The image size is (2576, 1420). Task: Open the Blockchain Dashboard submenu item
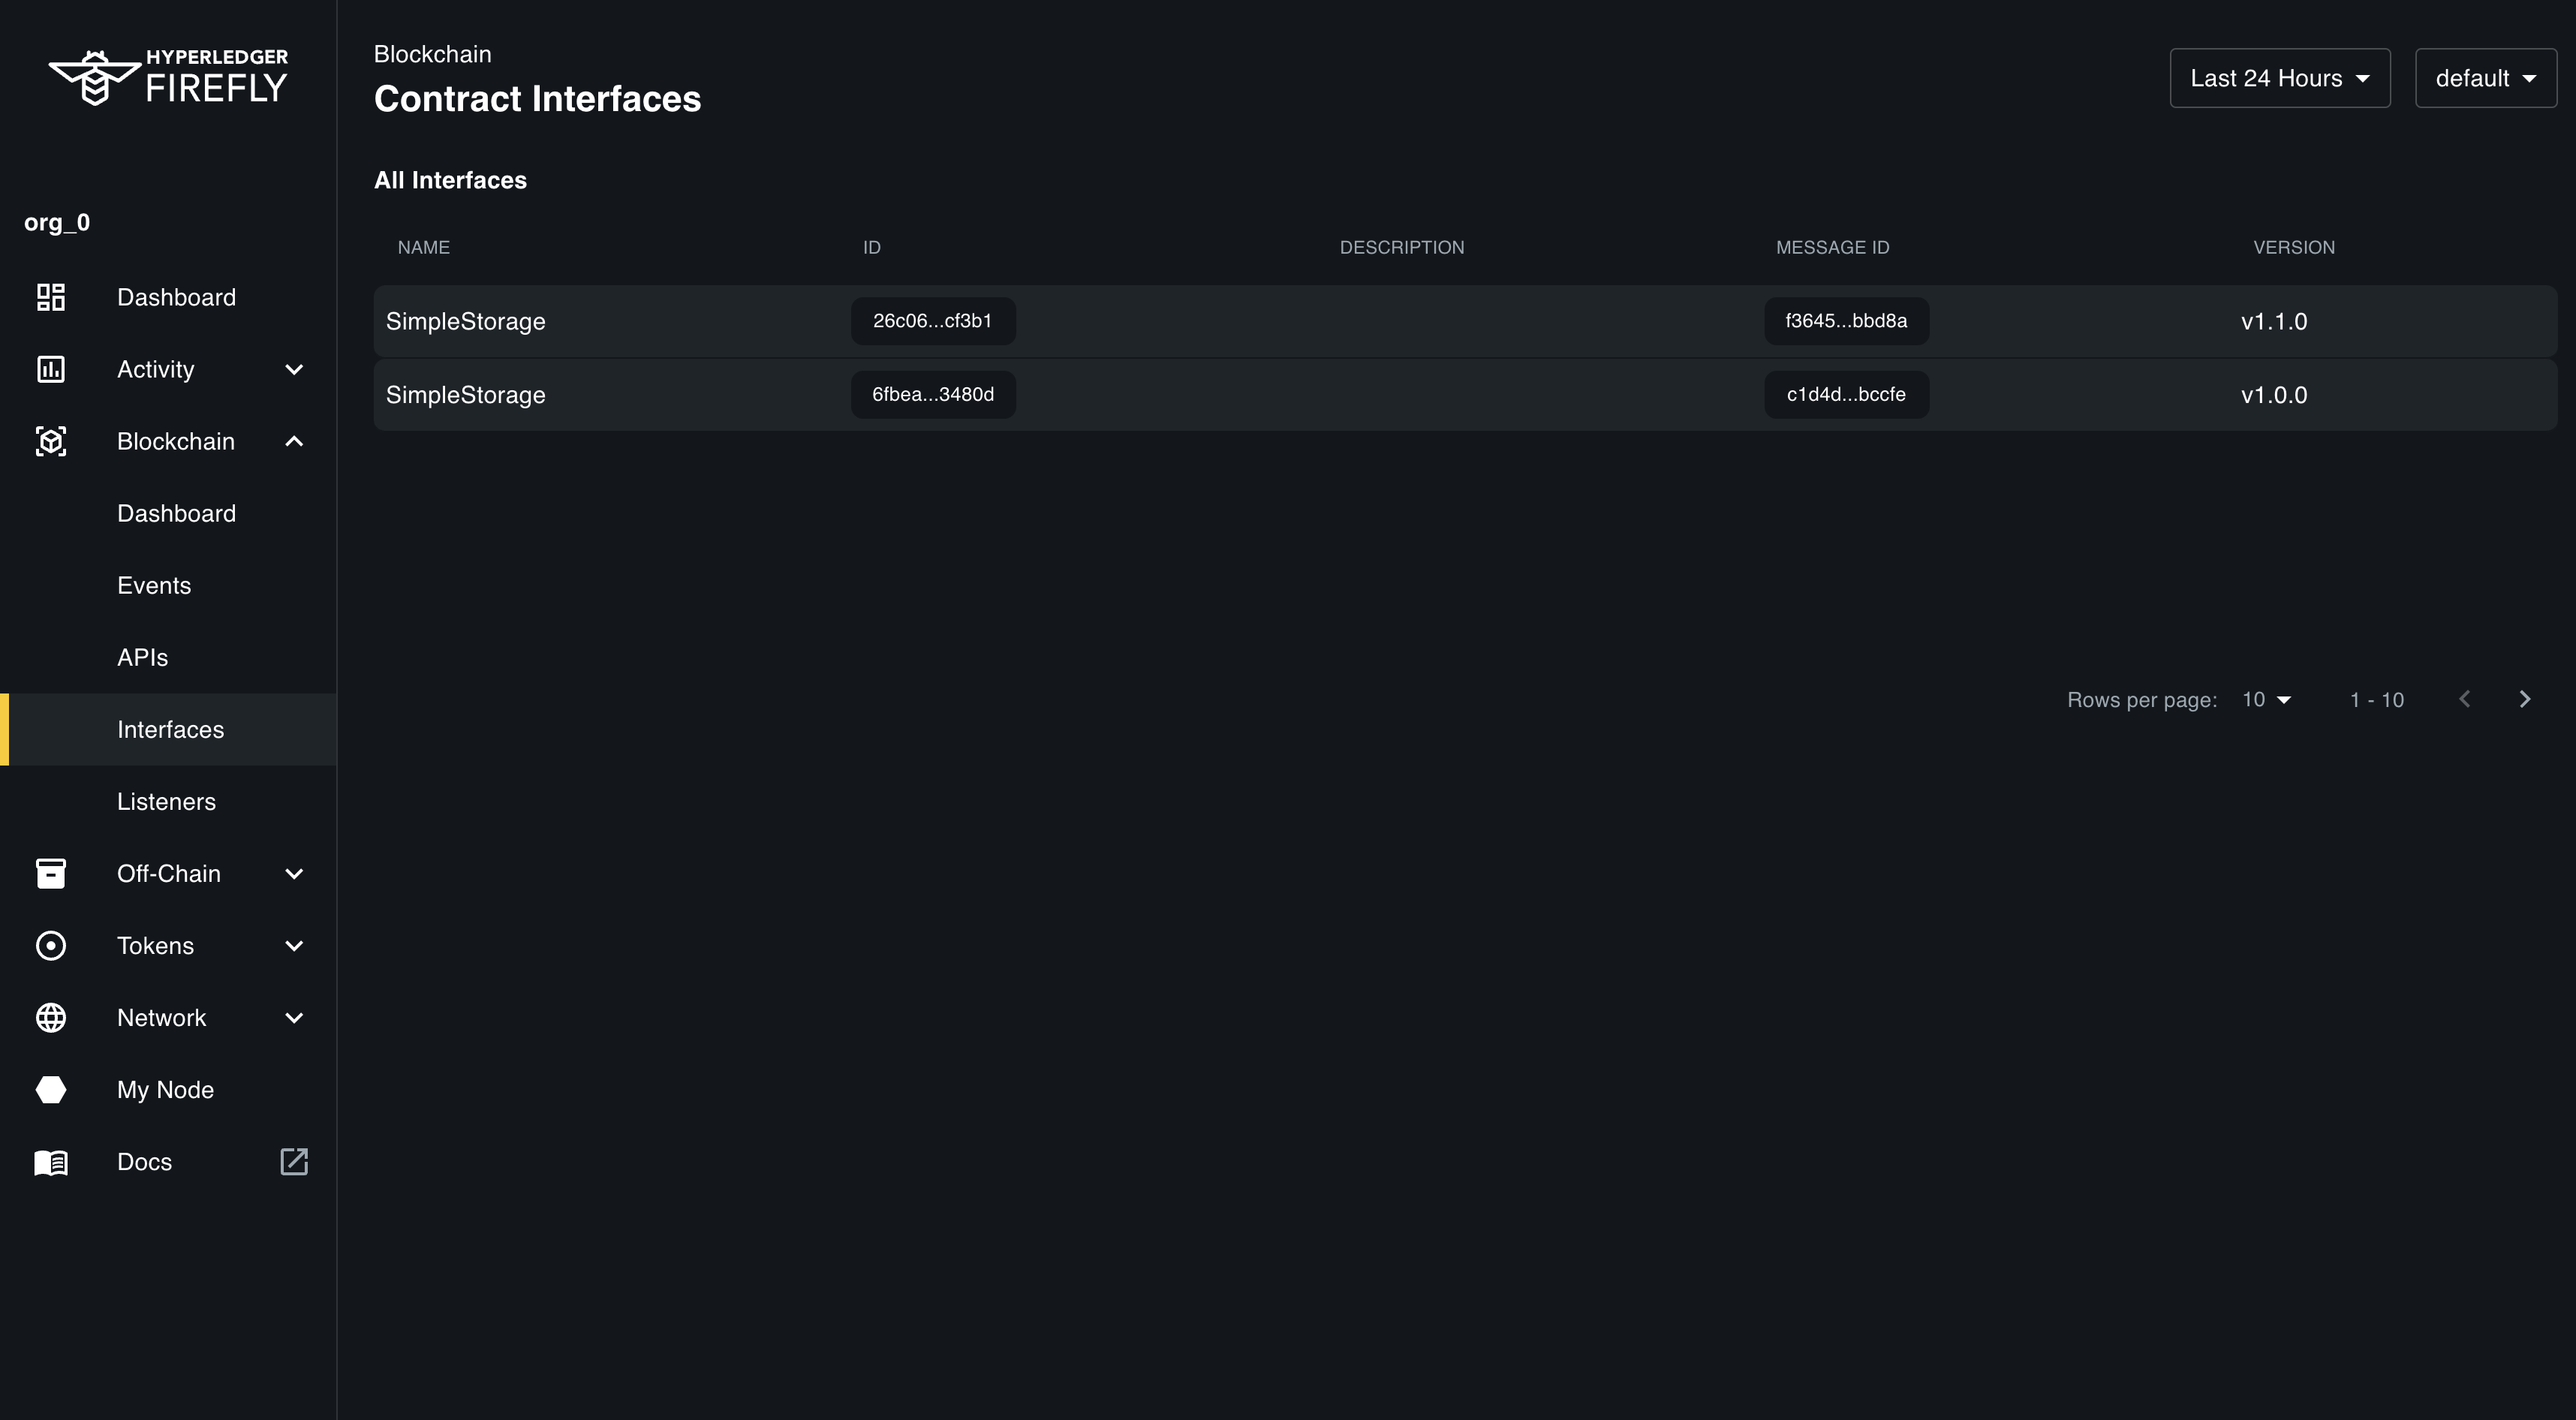[168, 513]
